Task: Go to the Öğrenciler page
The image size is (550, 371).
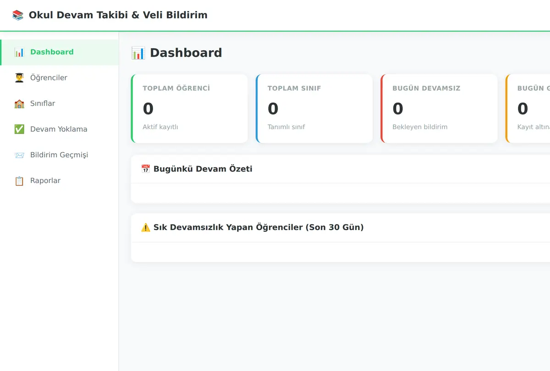Action: 60,78
